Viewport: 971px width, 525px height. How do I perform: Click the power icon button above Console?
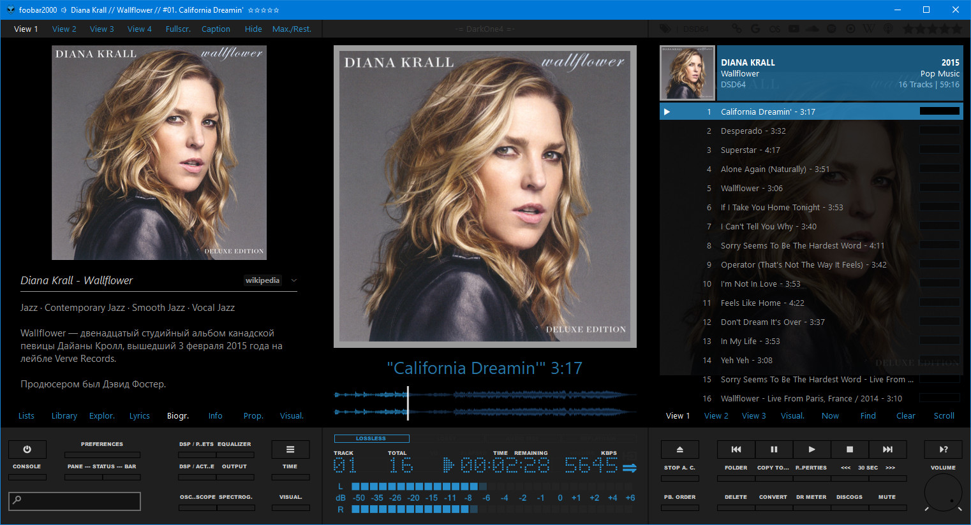pyautogui.click(x=27, y=449)
